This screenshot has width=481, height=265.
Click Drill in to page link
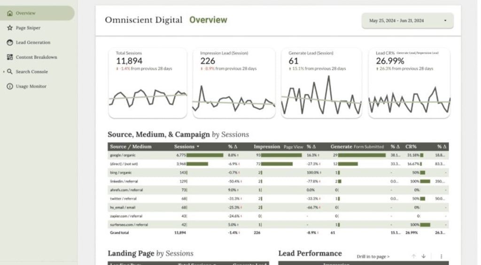(373, 257)
